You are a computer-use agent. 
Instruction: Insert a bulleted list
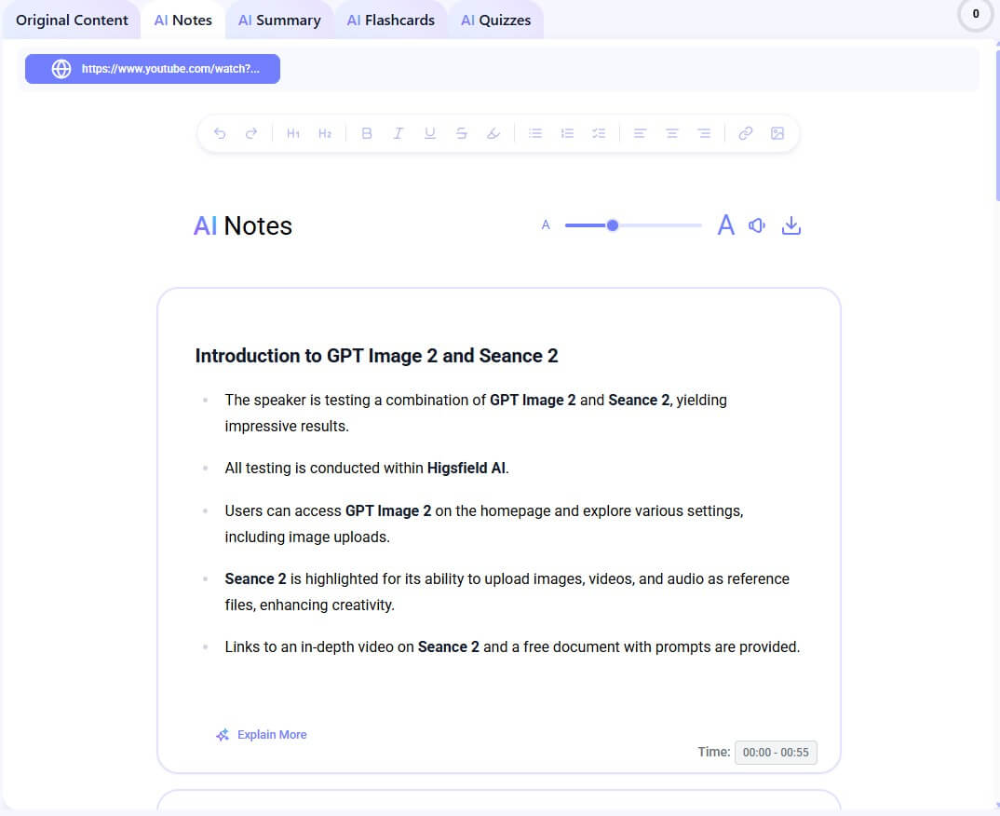pyautogui.click(x=535, y=133)
